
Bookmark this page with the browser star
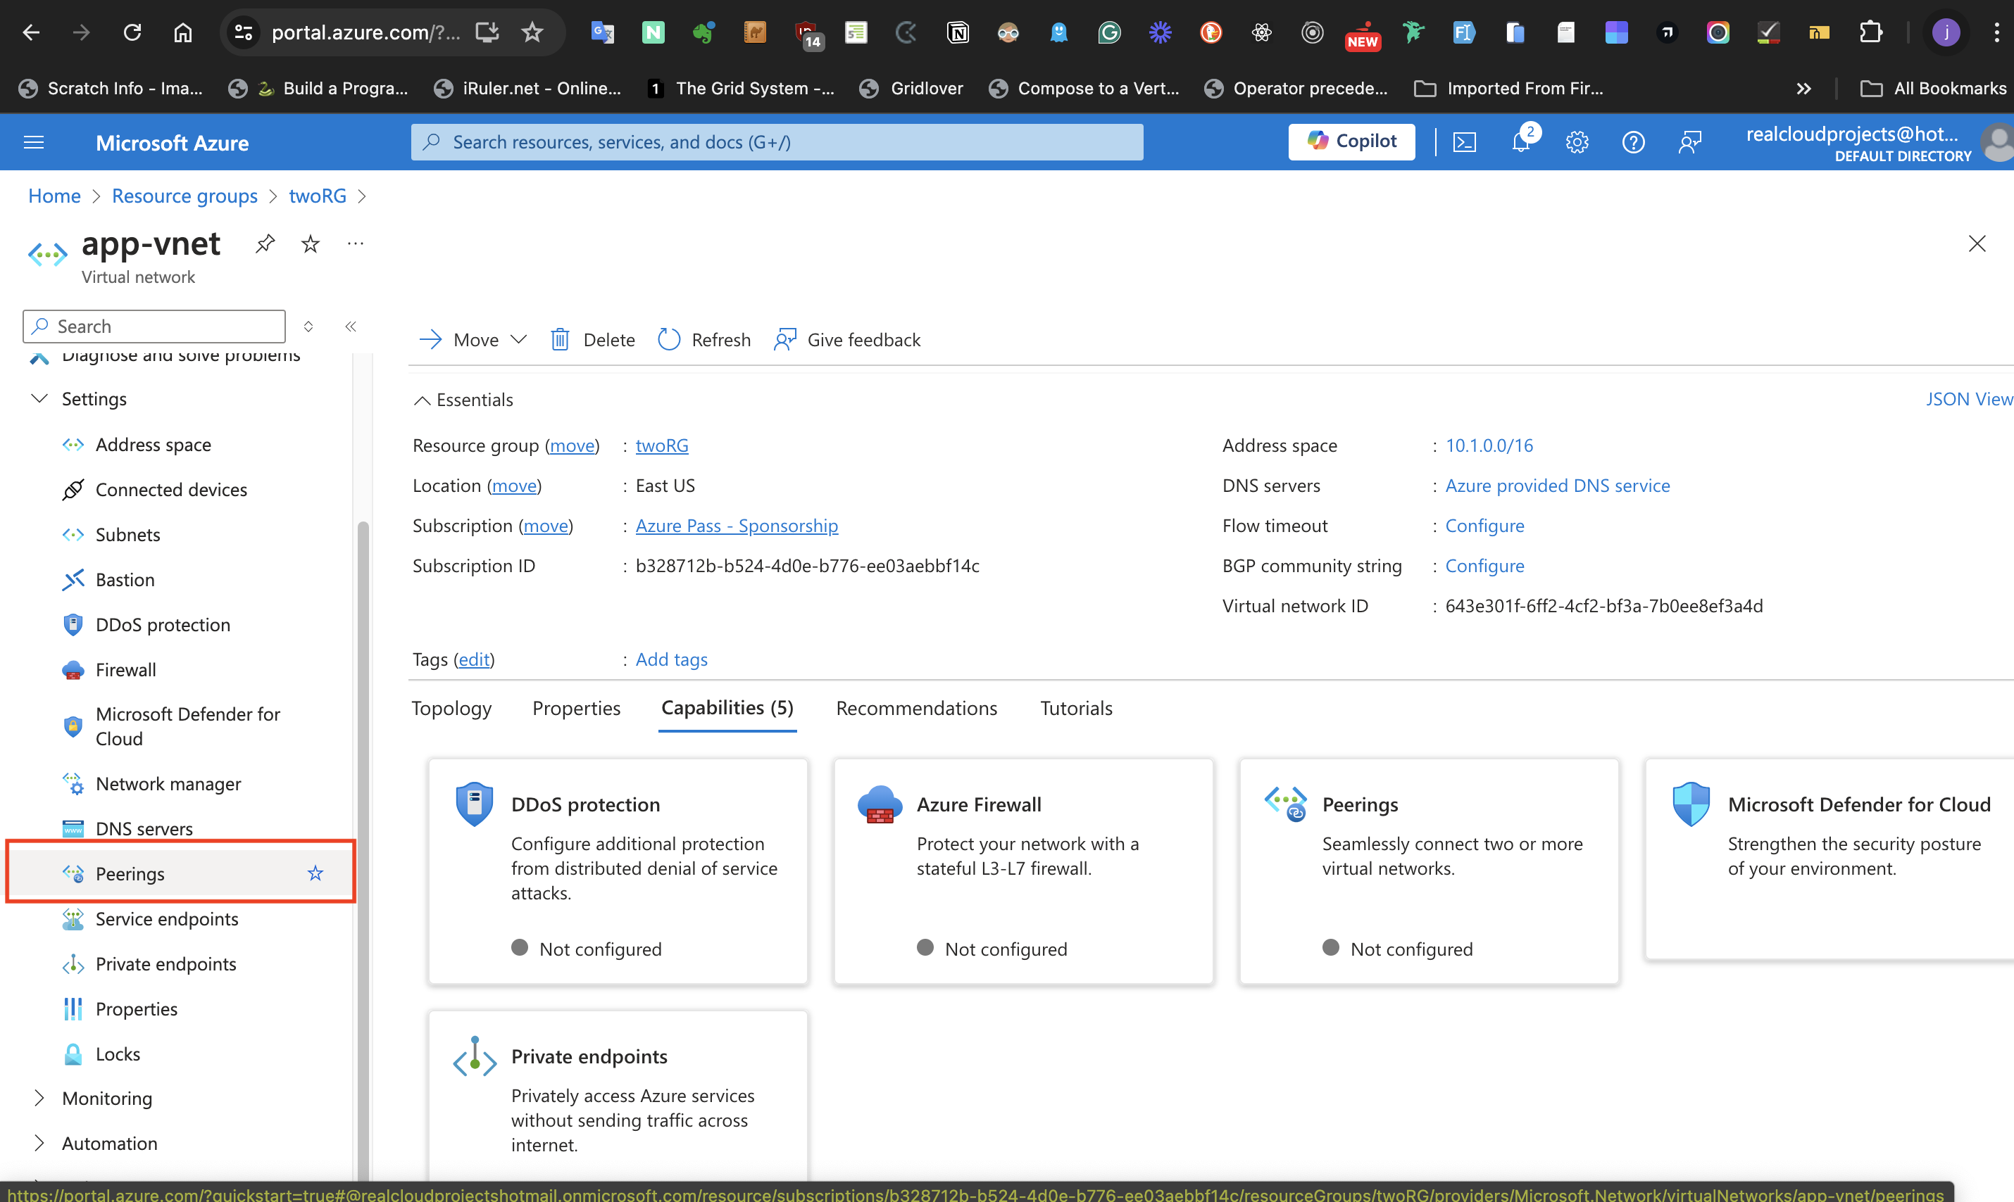pyautogui.click(x=532, y=32)
